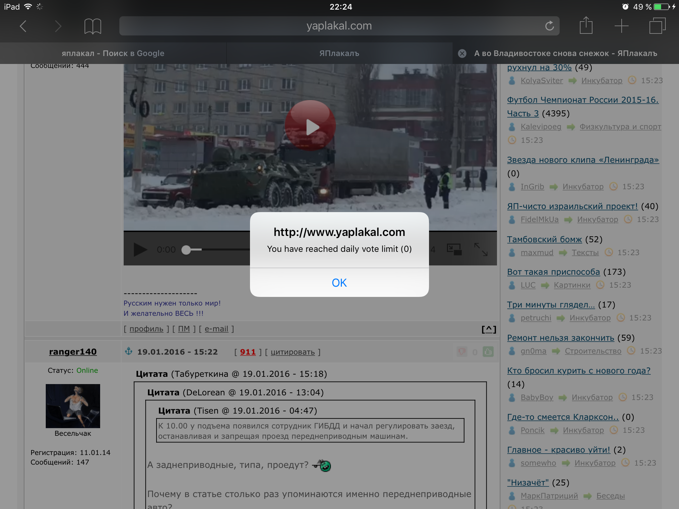The image size is (679, 509).
Task: Reload the page with refresh icon
Action: (x=549, y=26)
